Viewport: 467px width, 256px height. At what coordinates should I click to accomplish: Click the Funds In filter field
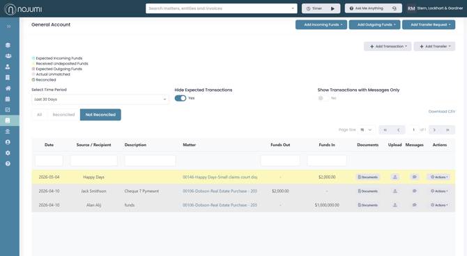pos(327,160)
